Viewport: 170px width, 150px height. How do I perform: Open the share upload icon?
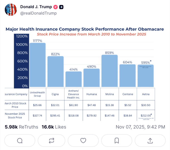click(x=150, y=141)
